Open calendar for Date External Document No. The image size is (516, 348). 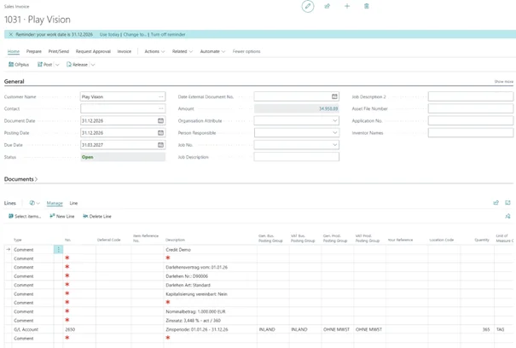click(334, 97)
